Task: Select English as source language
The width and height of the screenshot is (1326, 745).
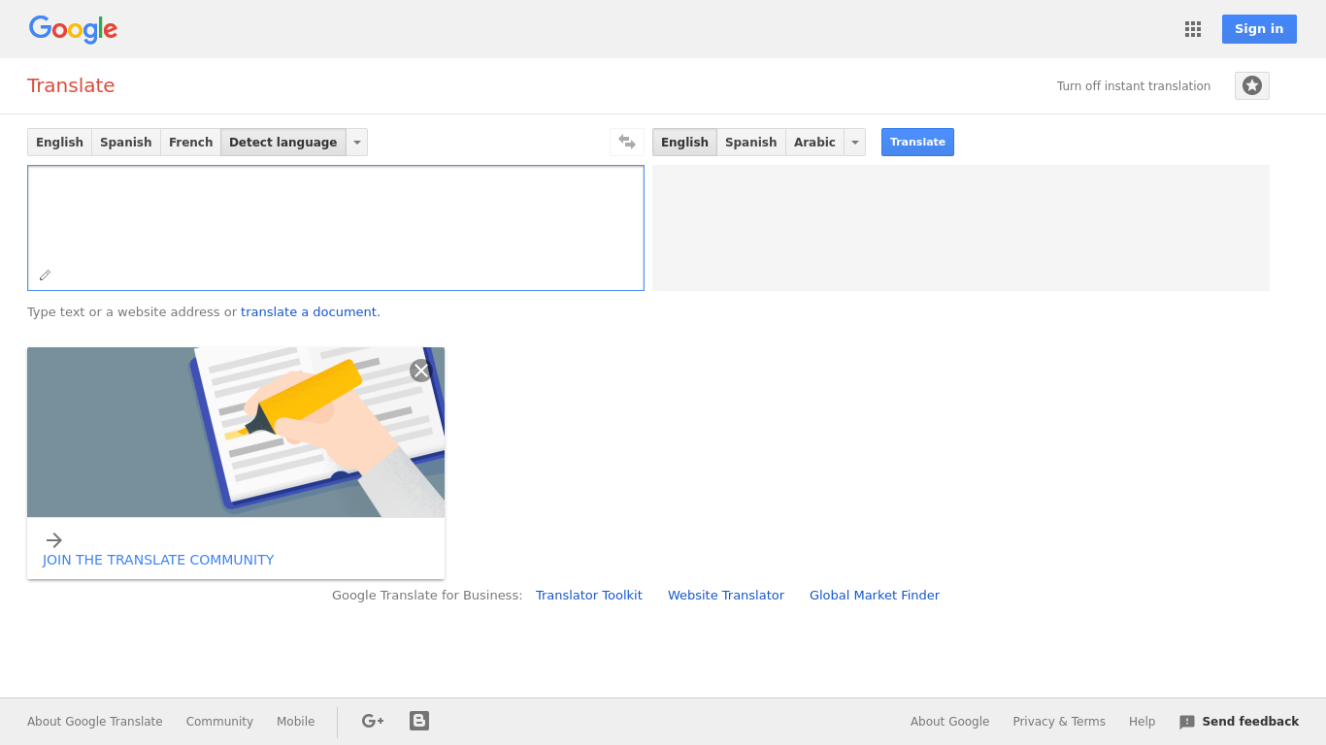Action: [59, 143]
